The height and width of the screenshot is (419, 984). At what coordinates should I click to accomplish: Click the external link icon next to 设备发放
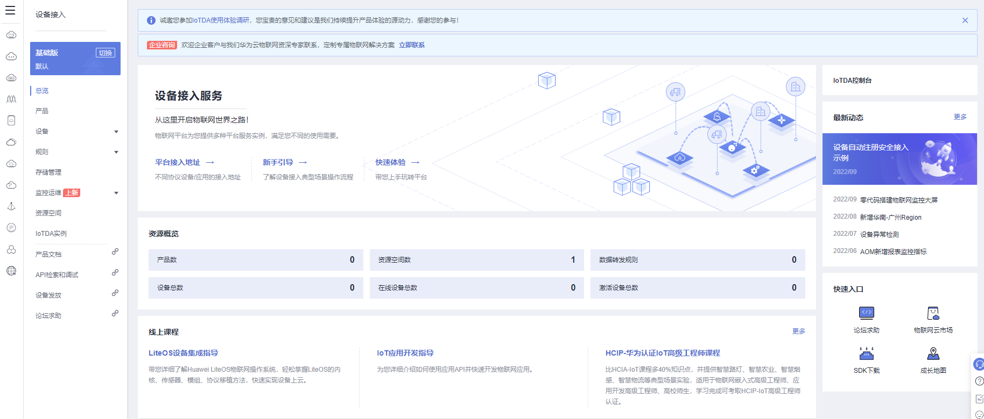115,293
